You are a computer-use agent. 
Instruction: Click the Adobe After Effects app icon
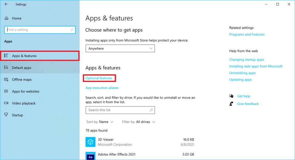coord(90,156)
